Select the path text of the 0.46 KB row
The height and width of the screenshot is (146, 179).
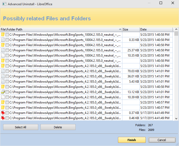(65, 118)
